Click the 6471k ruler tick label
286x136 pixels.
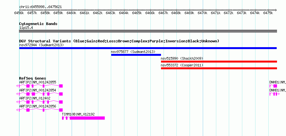216,13
